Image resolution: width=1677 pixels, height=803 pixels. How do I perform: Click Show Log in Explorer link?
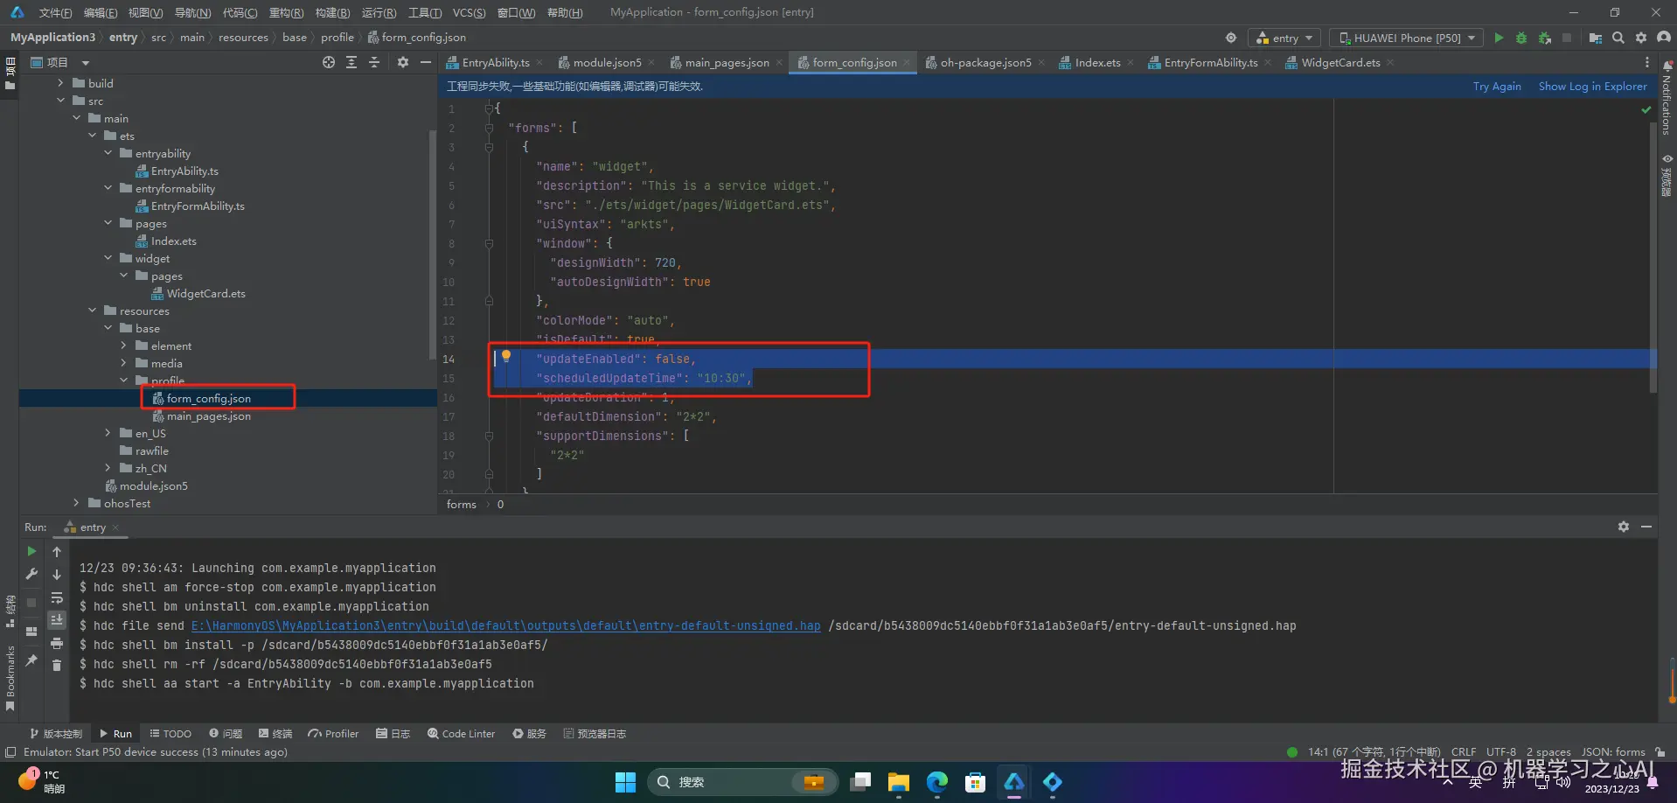1591,86
